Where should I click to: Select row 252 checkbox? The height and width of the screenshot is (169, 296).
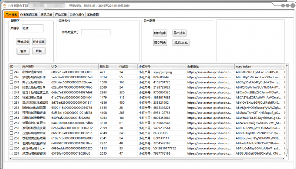(11, 108)
